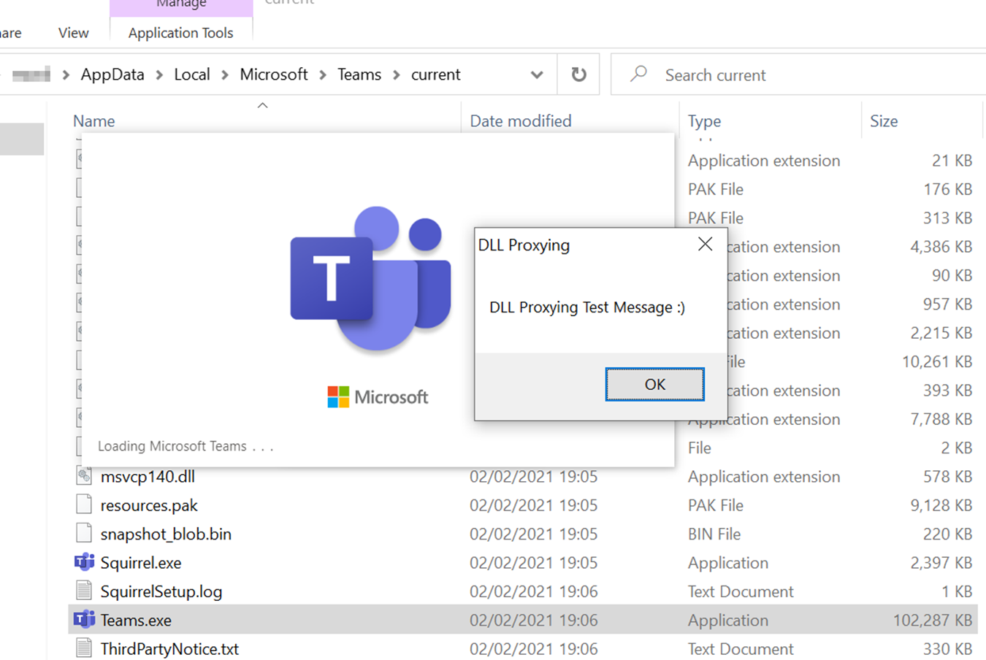Click the 10,261 KB size value
Screen dimensions: 986x660
[x=937, y=361]
